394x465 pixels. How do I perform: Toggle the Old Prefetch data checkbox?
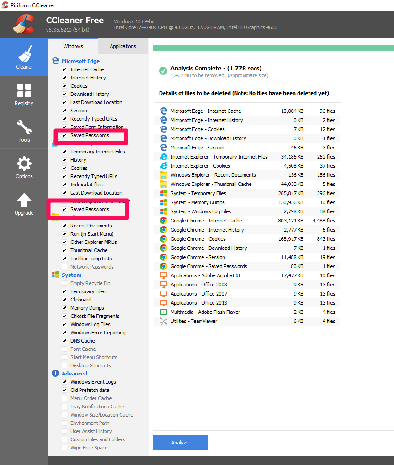click(64, 390)
